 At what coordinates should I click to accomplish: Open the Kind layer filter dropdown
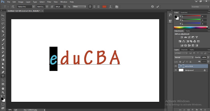(x=181, y=53)
